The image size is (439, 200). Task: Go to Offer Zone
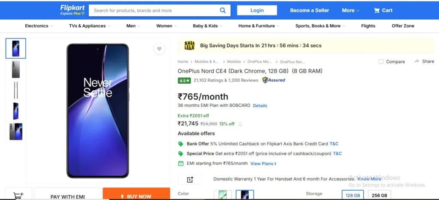click(403, 26)
